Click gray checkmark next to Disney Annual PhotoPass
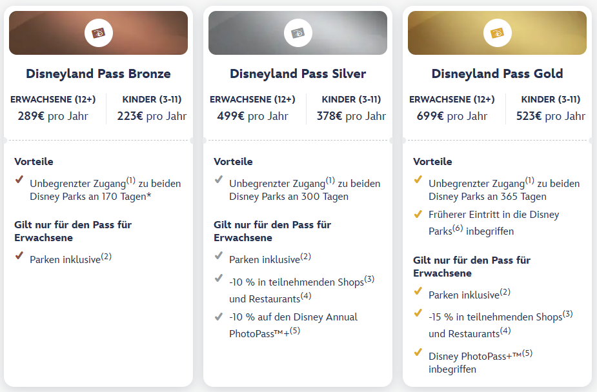Screen dimensions: 597x392 219,317
